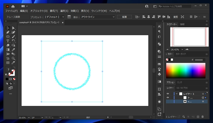The height and width of the screenshot is (123, 213).
Task: Select the Rectangular Grid tool
Action: coord(8,63)
